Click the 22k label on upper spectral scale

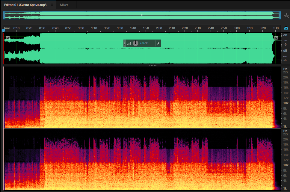[x=286, y=72]
